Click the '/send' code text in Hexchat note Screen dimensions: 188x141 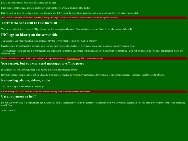pyautogui.click(x=22, y=92)
